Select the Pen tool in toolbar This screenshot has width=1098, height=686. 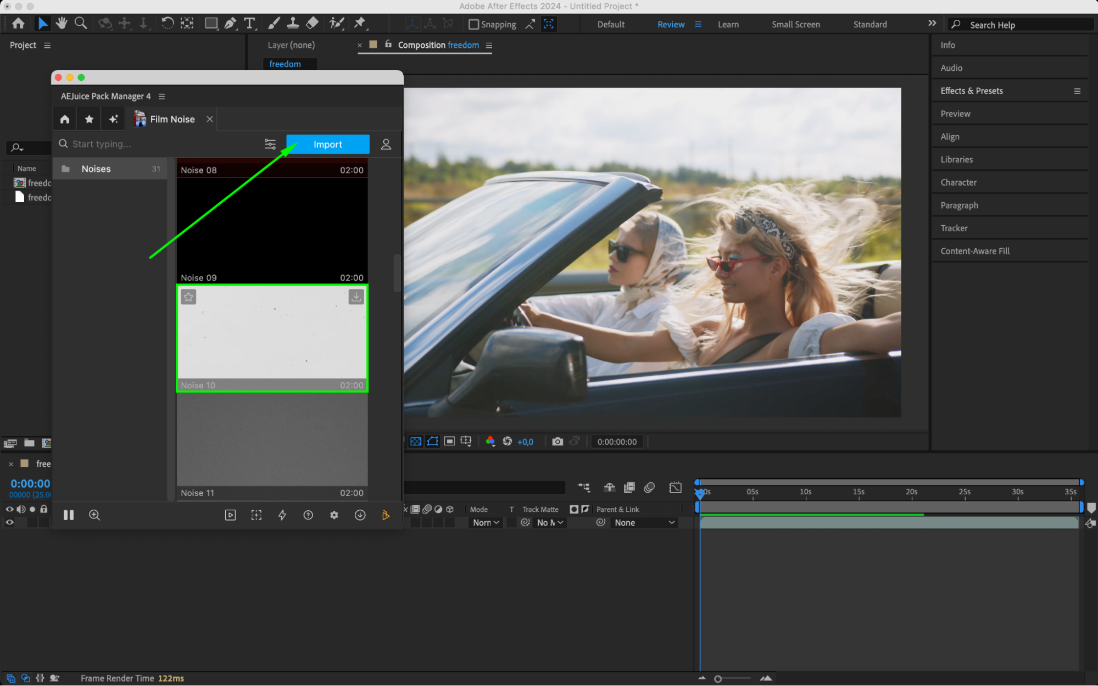point(230,23)
